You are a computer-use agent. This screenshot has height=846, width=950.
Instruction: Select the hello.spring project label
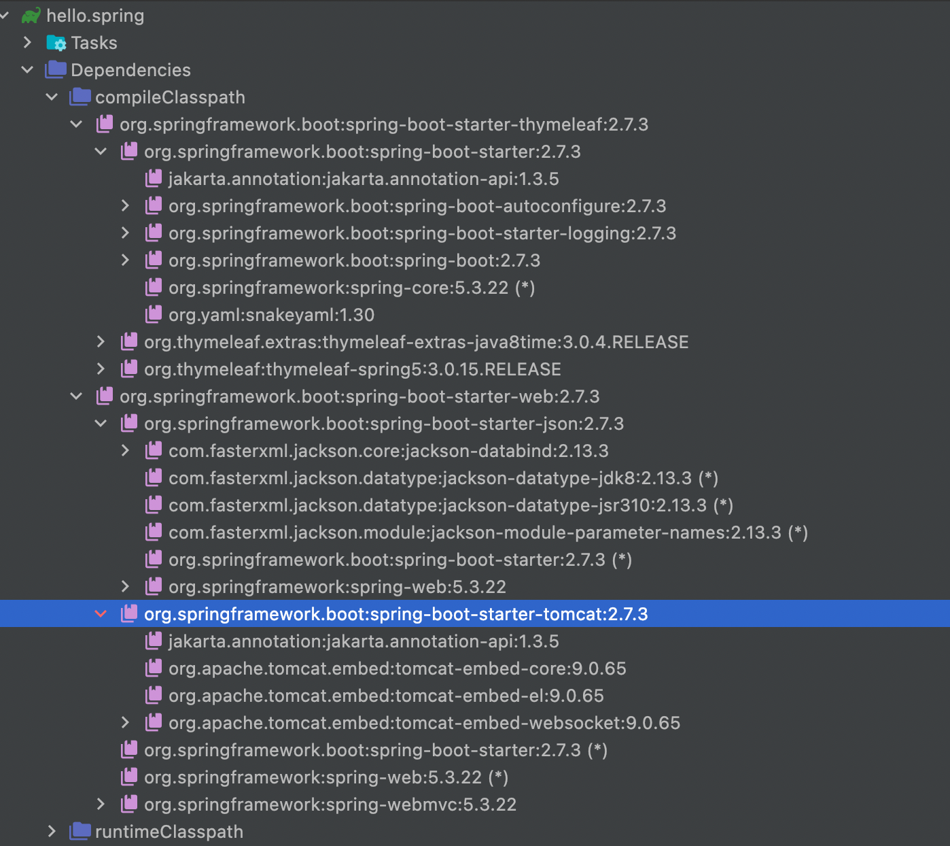tap(95, 16)
